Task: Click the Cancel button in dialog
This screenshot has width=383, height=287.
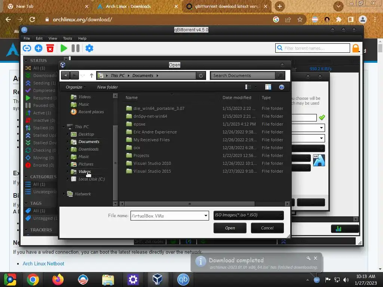Action: tap(267, 228)
